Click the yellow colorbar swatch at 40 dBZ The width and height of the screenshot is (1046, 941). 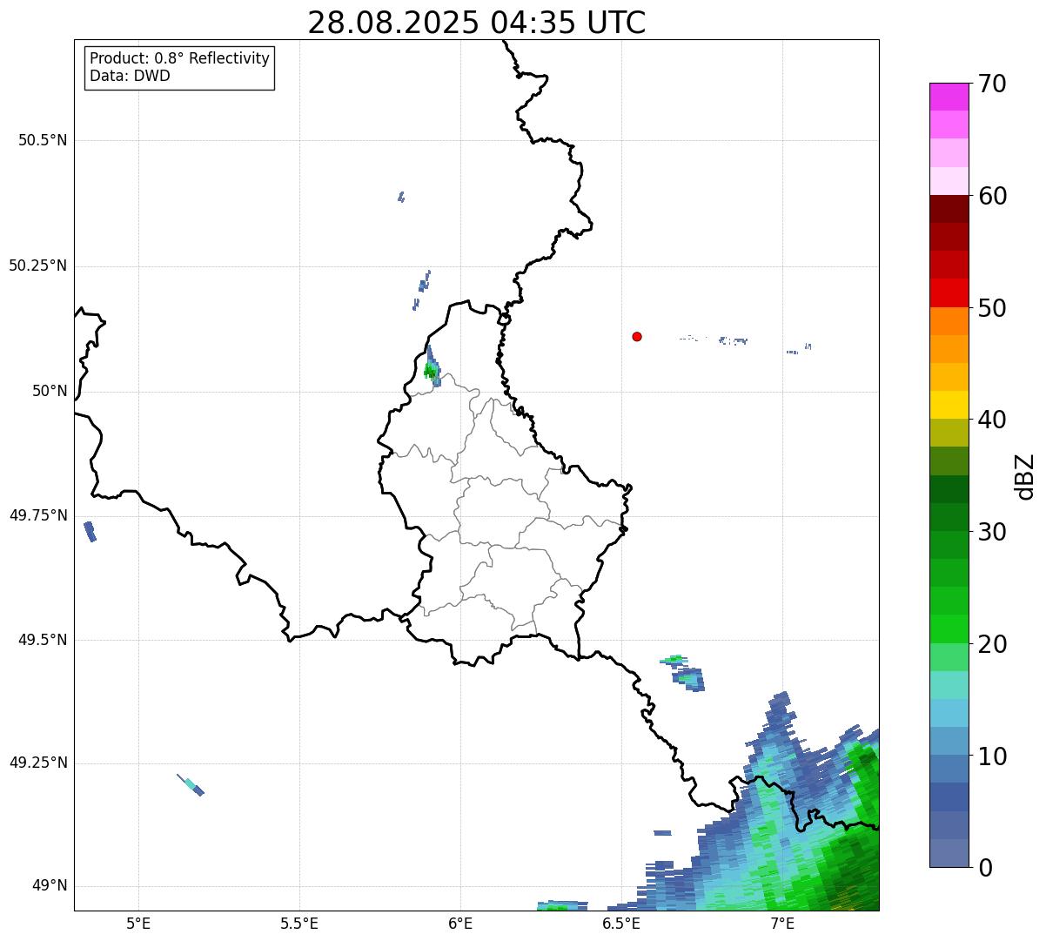(949, 405)
